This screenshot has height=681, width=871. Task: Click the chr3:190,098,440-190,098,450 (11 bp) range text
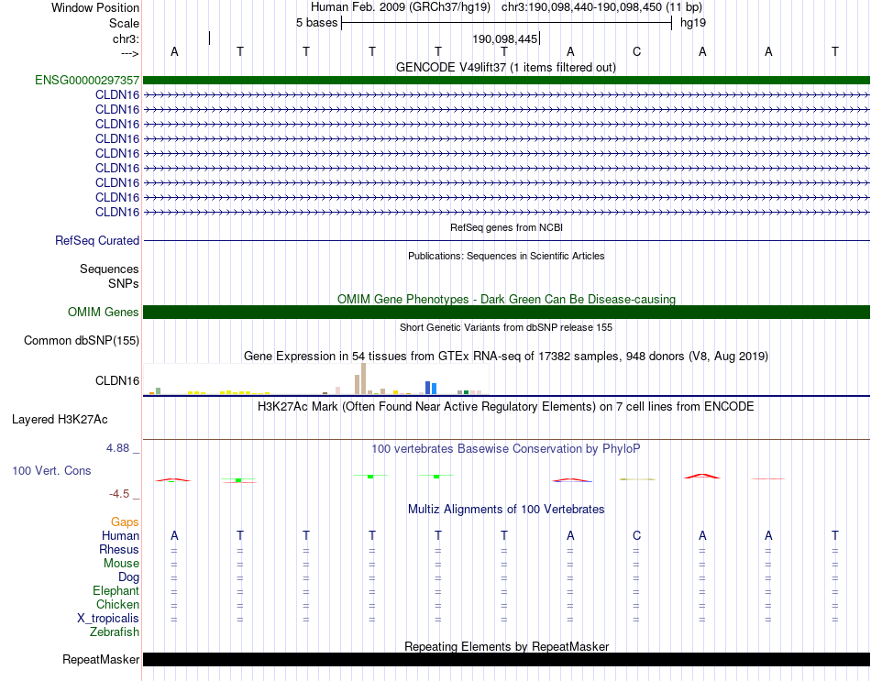coord(601,7)
